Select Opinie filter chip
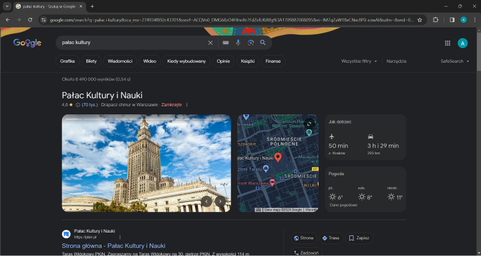481x256 pixels. coord(223,61)
